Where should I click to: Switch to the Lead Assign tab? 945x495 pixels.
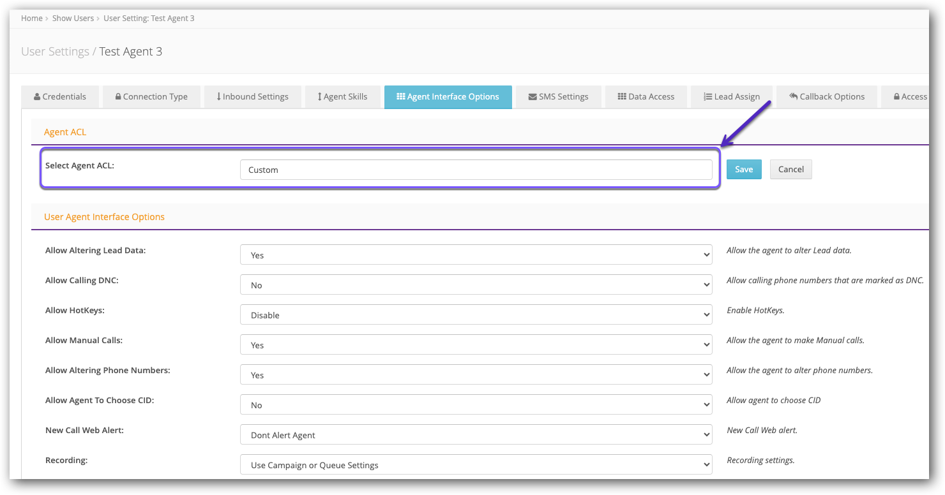(x=732, y=96)
